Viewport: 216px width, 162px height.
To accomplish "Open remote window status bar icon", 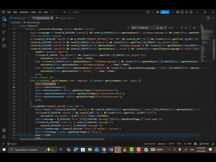I will click(4, 144).
